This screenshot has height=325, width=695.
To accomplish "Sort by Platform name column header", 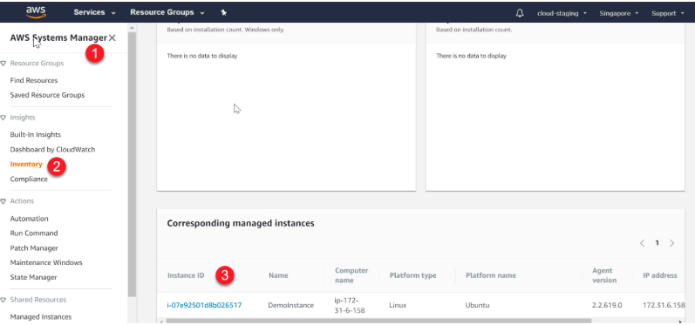I will [x=491, y=275].
